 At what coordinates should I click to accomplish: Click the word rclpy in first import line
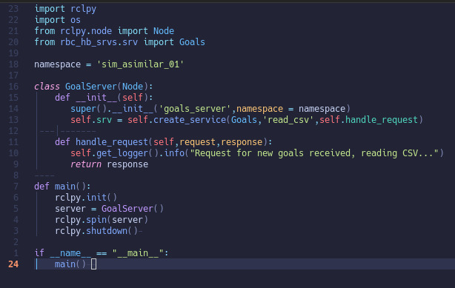click(83, 9)
